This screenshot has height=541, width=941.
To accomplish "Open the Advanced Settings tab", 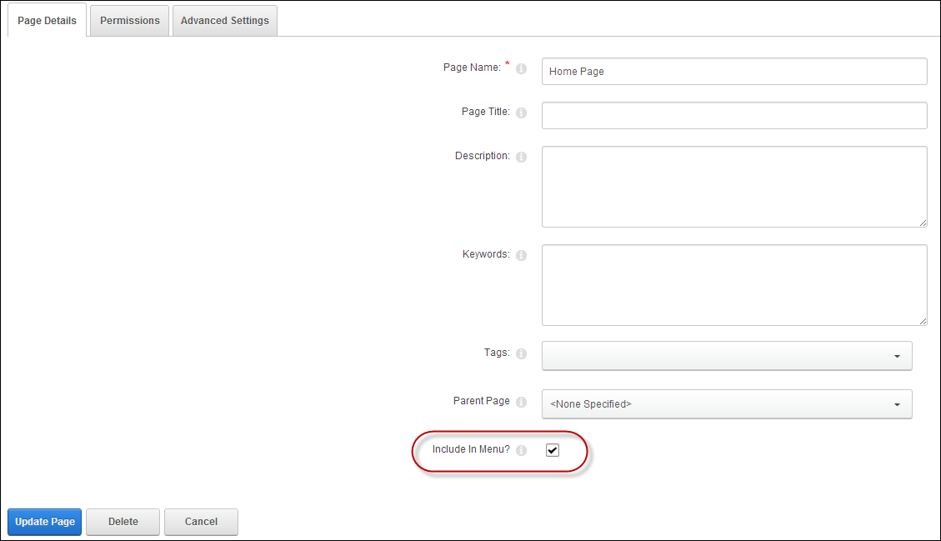I will coord(225,20).
